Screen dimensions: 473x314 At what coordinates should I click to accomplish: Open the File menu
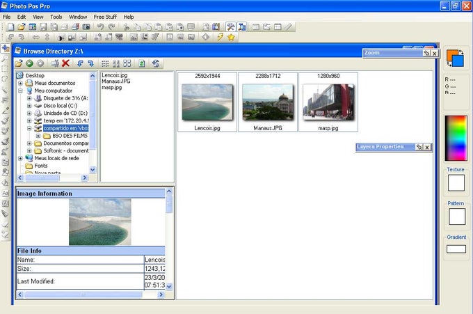6,17
